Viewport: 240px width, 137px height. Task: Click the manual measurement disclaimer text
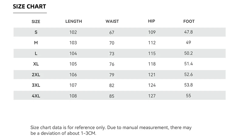click(x=111, y=131)
